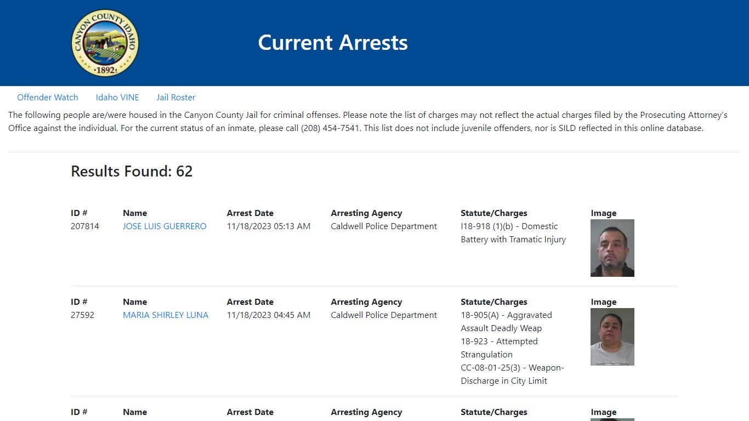The width and height of the screenshot is (749, 421).
Task: Select arrest date 11/18/2023 04:45 AM
Action: 269,315
